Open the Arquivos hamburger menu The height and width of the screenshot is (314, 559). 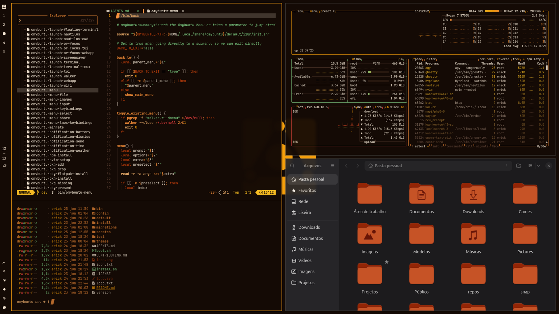pos(333,166)
